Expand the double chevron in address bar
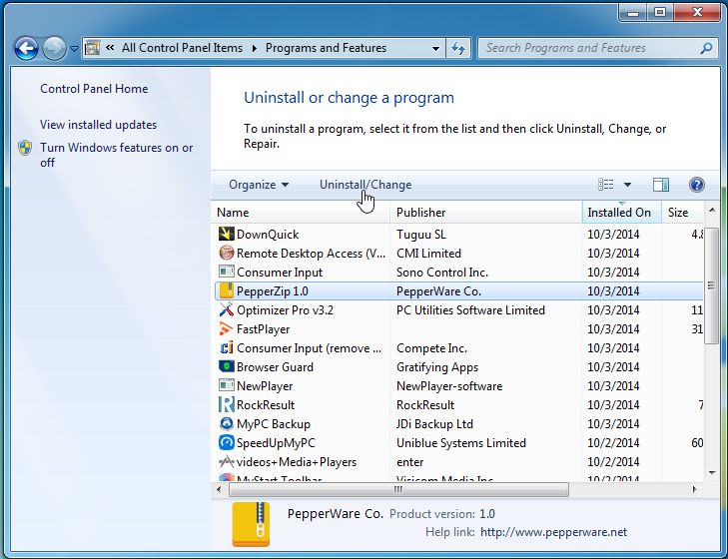Viewport: 728px width, 559px height. click(x=110, y=47)
